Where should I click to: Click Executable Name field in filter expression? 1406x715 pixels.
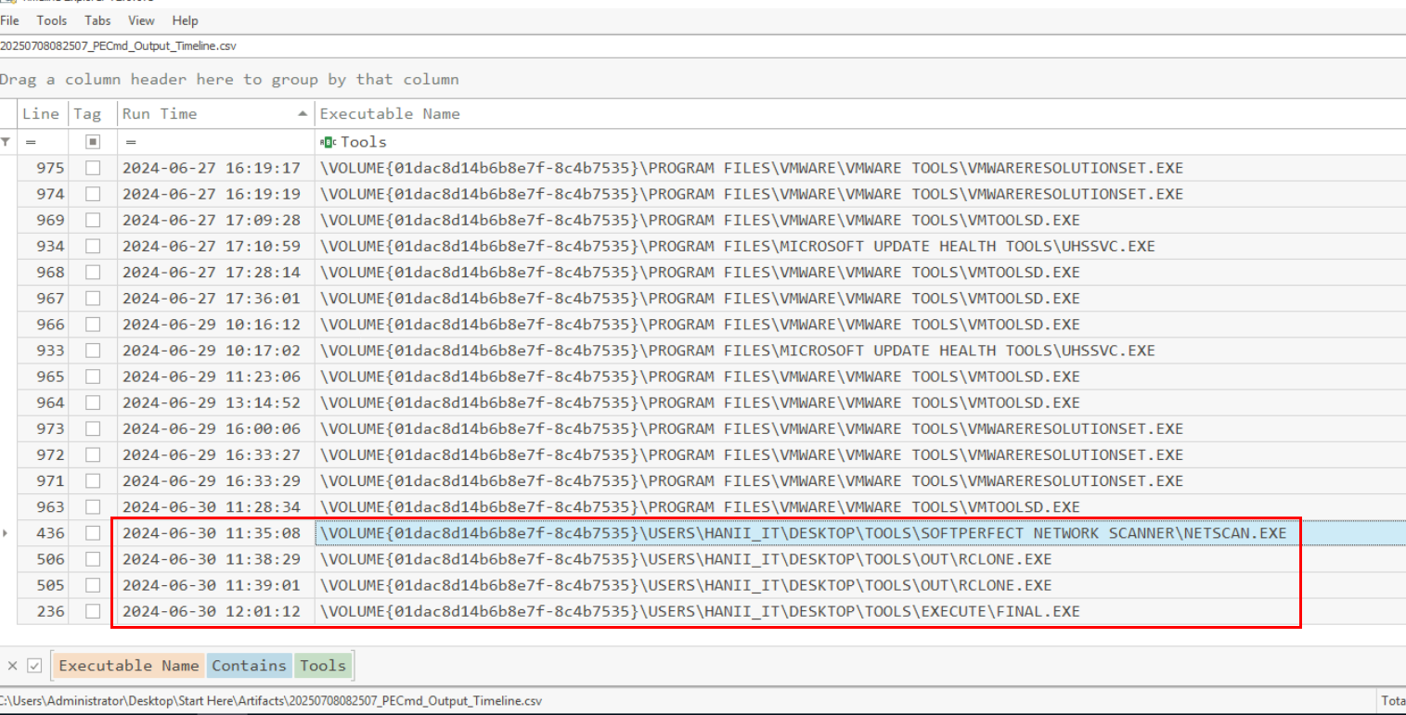pos(129,666)
